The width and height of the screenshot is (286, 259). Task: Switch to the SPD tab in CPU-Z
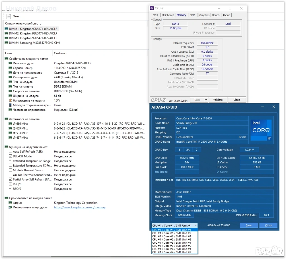[x=193, y=15]
